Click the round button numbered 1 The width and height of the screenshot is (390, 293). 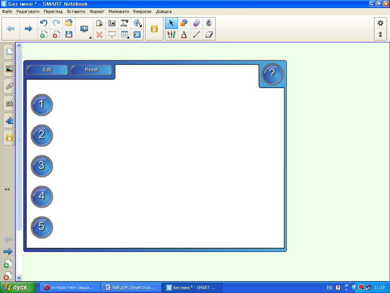coord(42,105)
